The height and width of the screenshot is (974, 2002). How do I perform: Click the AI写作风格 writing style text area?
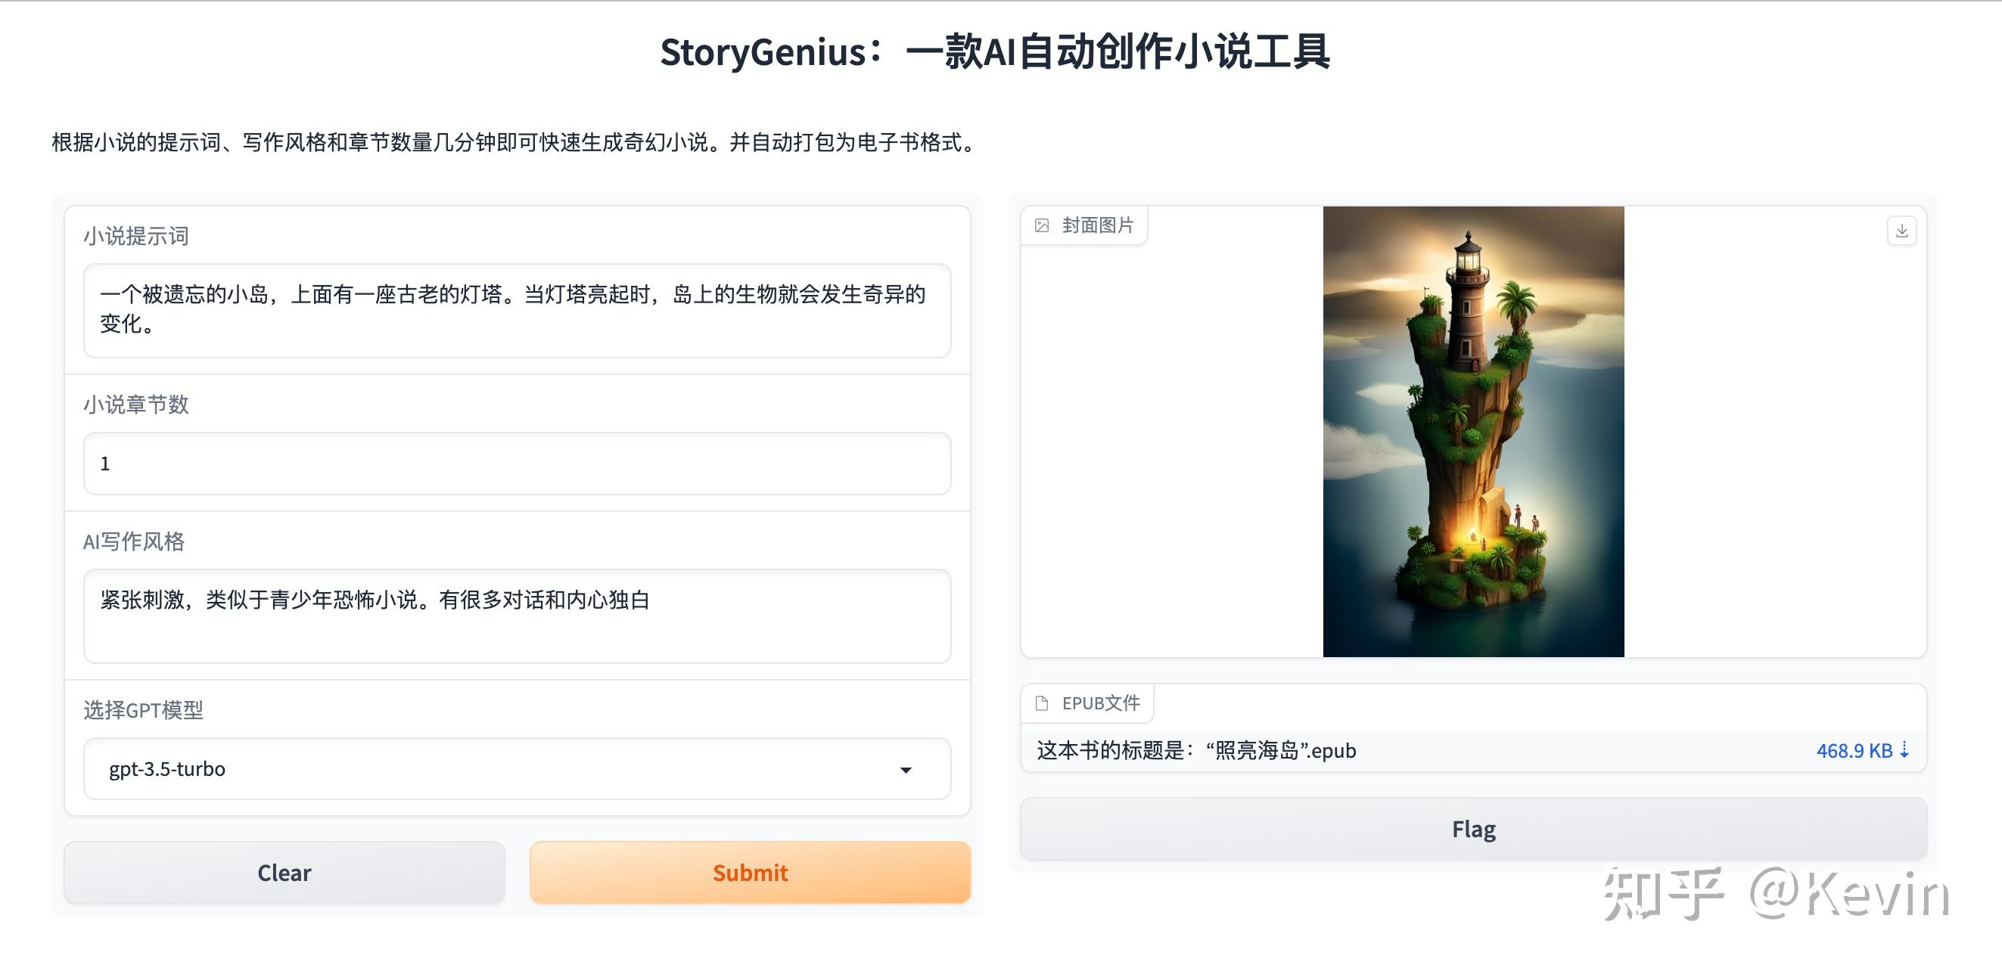[x=516, y=616]
